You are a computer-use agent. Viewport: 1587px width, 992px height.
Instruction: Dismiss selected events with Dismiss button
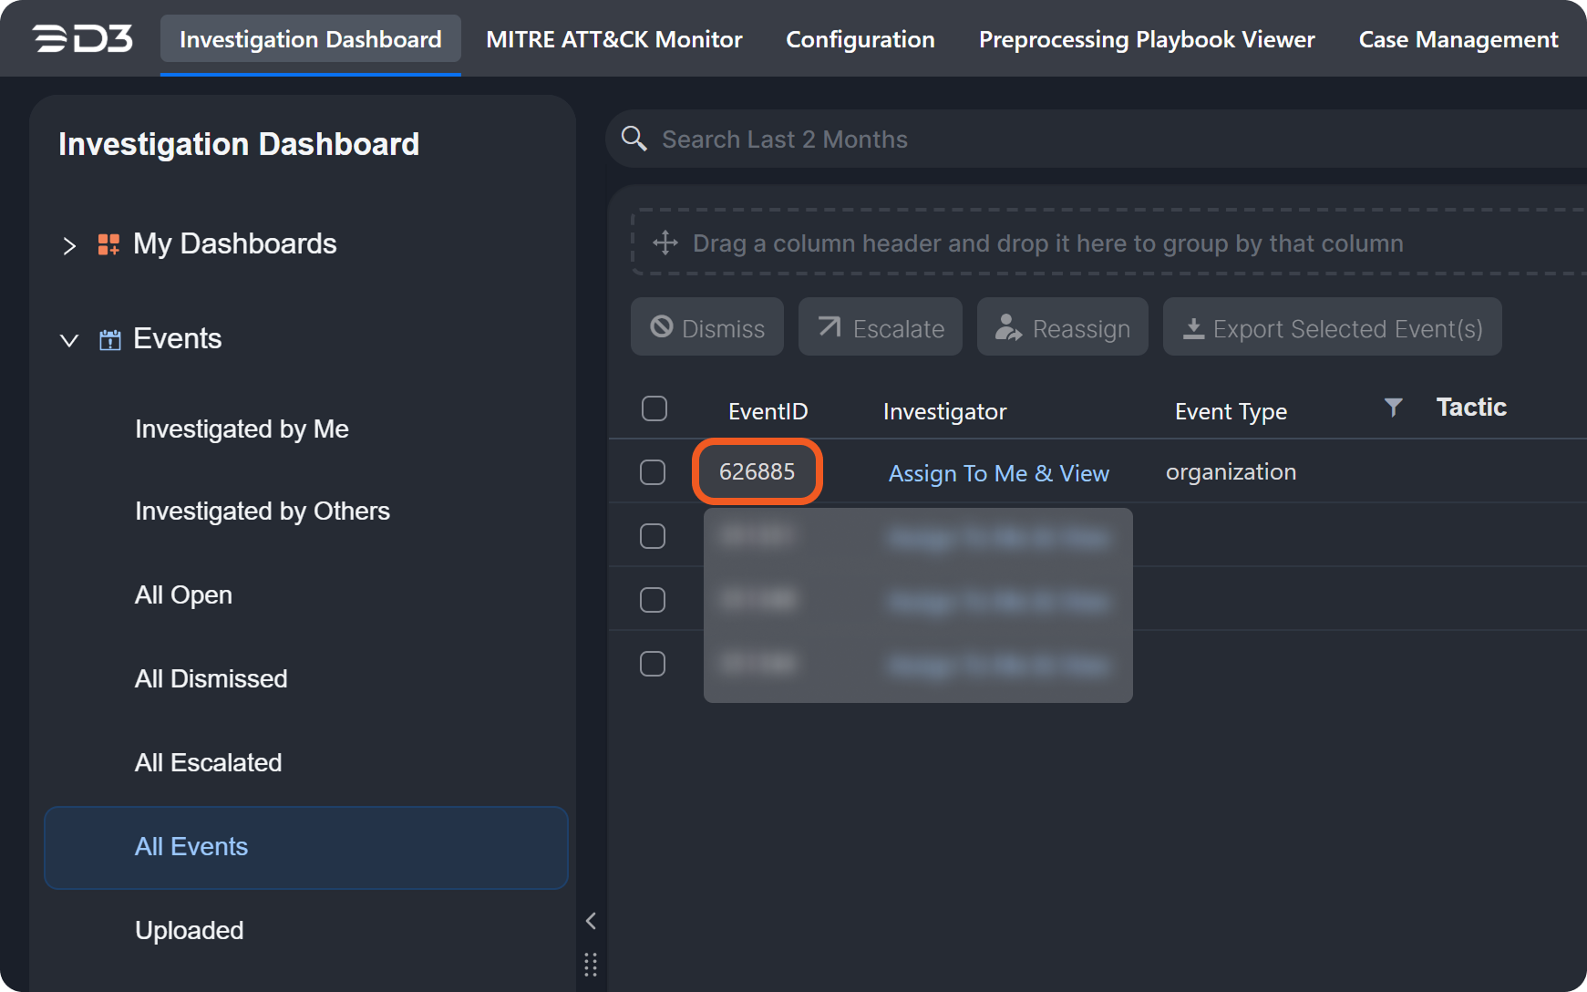click(707, 327)
